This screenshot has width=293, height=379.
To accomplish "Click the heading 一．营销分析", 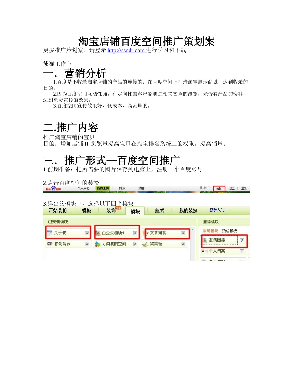I will (75, 74).
